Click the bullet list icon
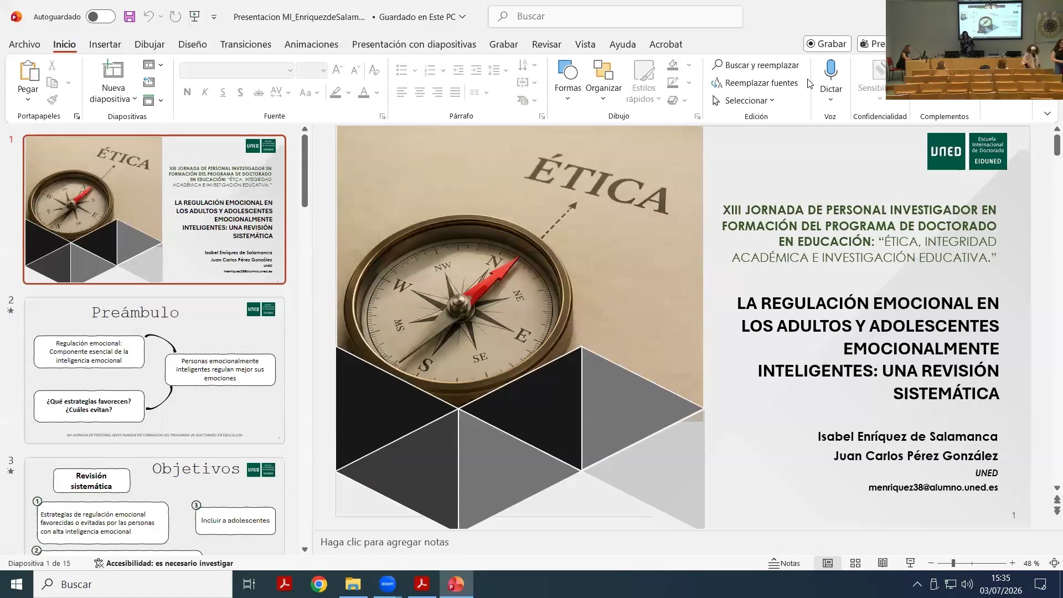Screen dimensions: 1063x598 point(402,70)
